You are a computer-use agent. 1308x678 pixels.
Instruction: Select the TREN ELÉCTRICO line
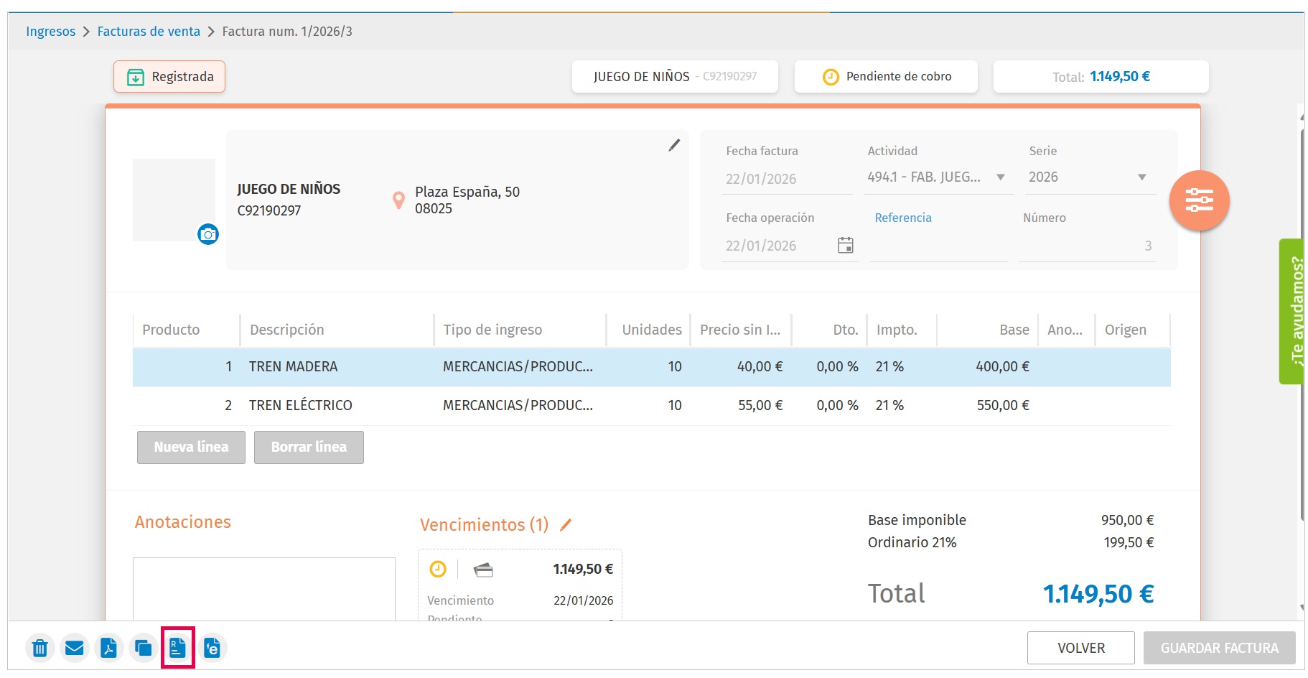click(652, 406)
